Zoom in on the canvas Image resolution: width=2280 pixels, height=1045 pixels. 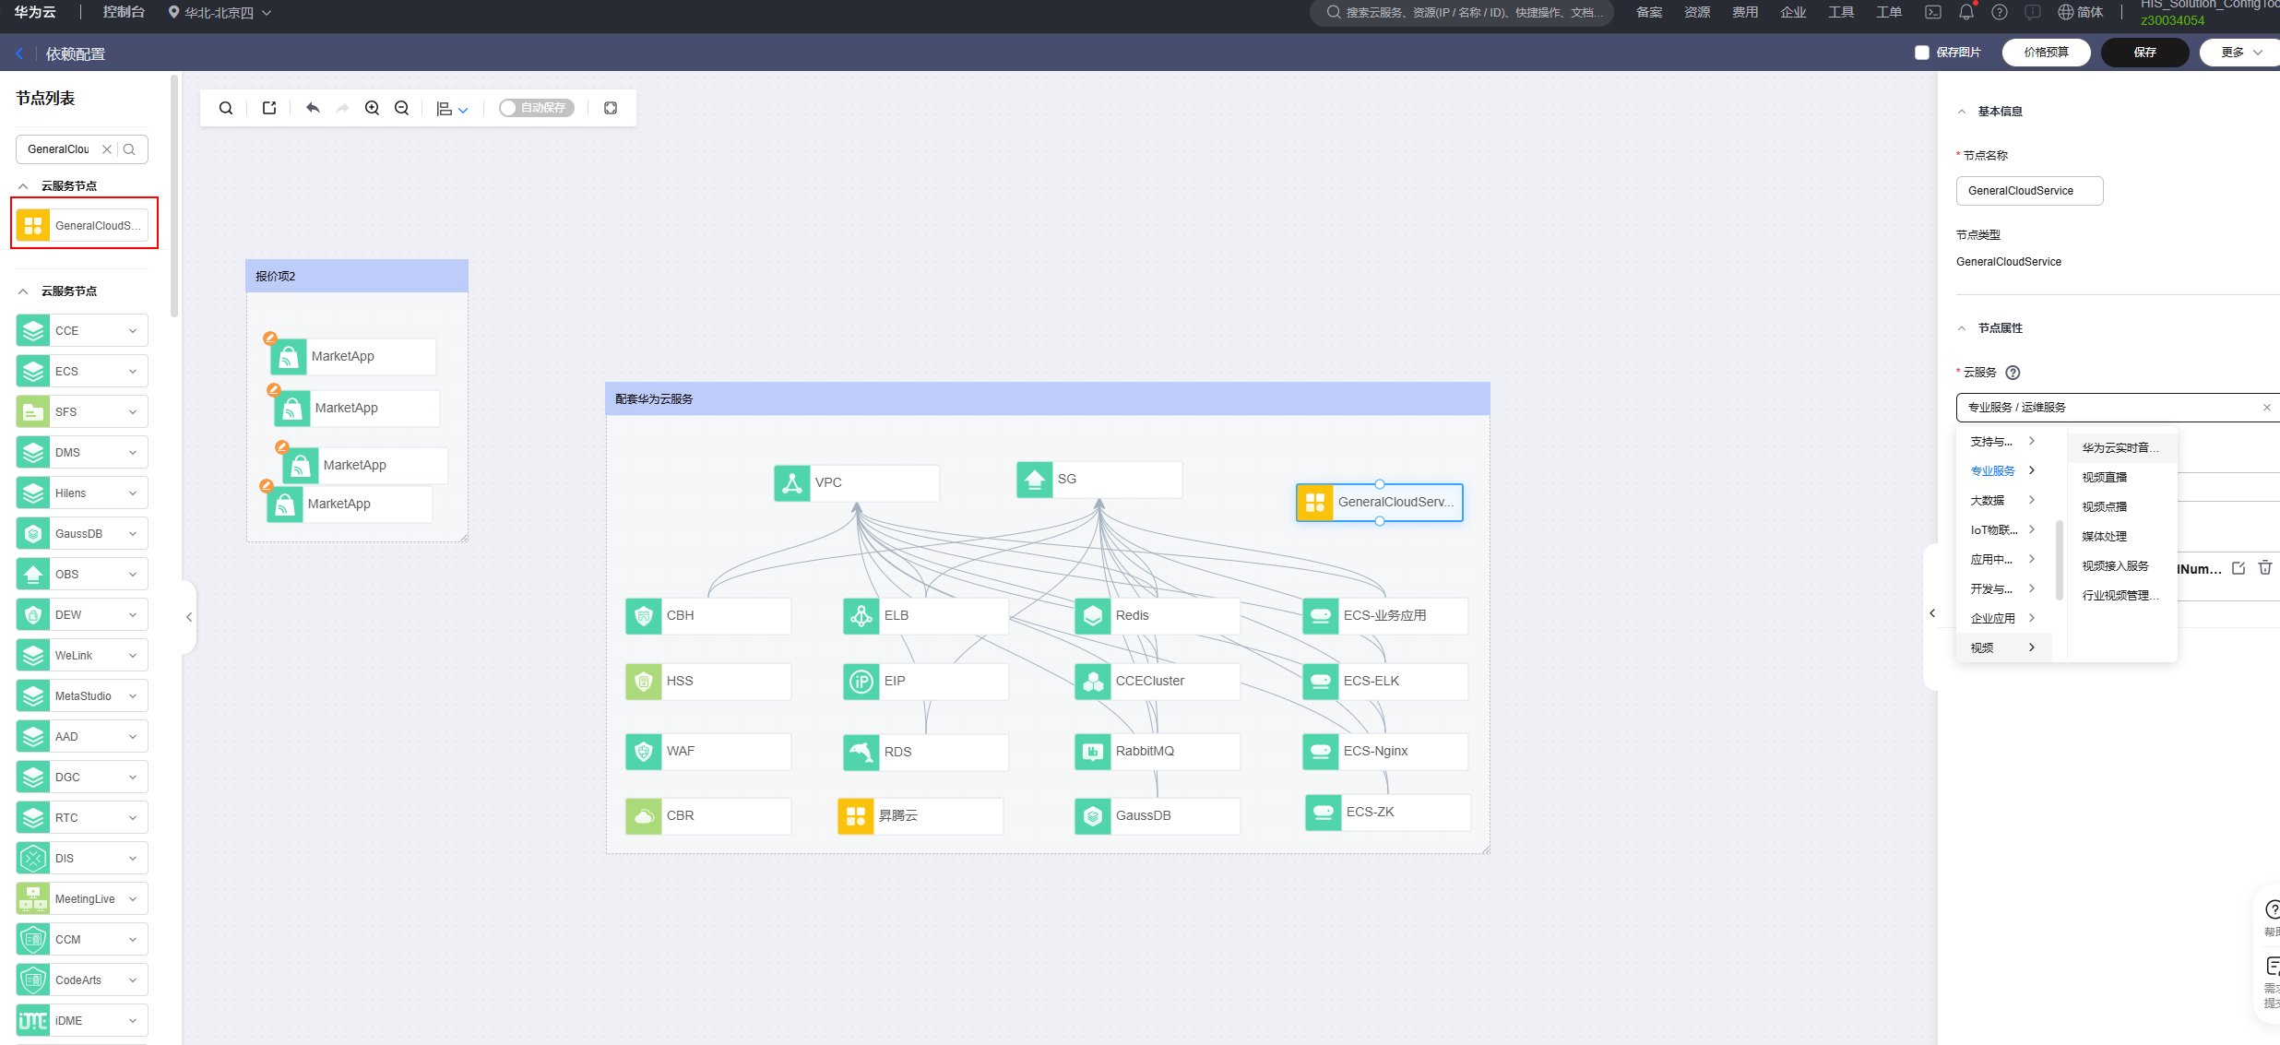coord(372,108)
